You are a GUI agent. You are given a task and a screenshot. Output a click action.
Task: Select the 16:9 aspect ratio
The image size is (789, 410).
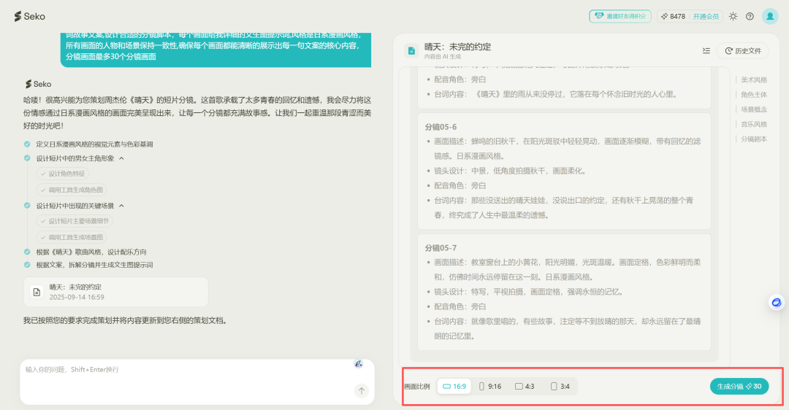click(x=454, y=387)
